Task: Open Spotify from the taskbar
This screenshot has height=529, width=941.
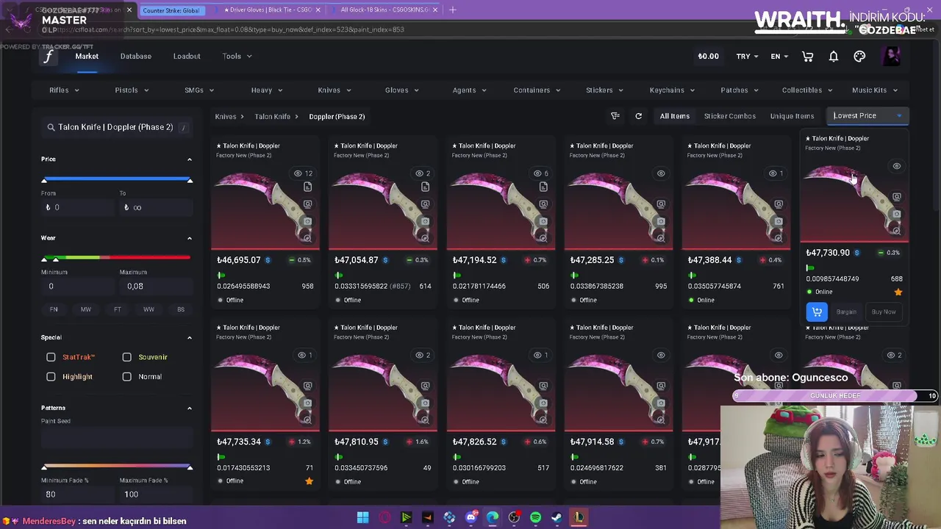Action: tap(535, 518)
